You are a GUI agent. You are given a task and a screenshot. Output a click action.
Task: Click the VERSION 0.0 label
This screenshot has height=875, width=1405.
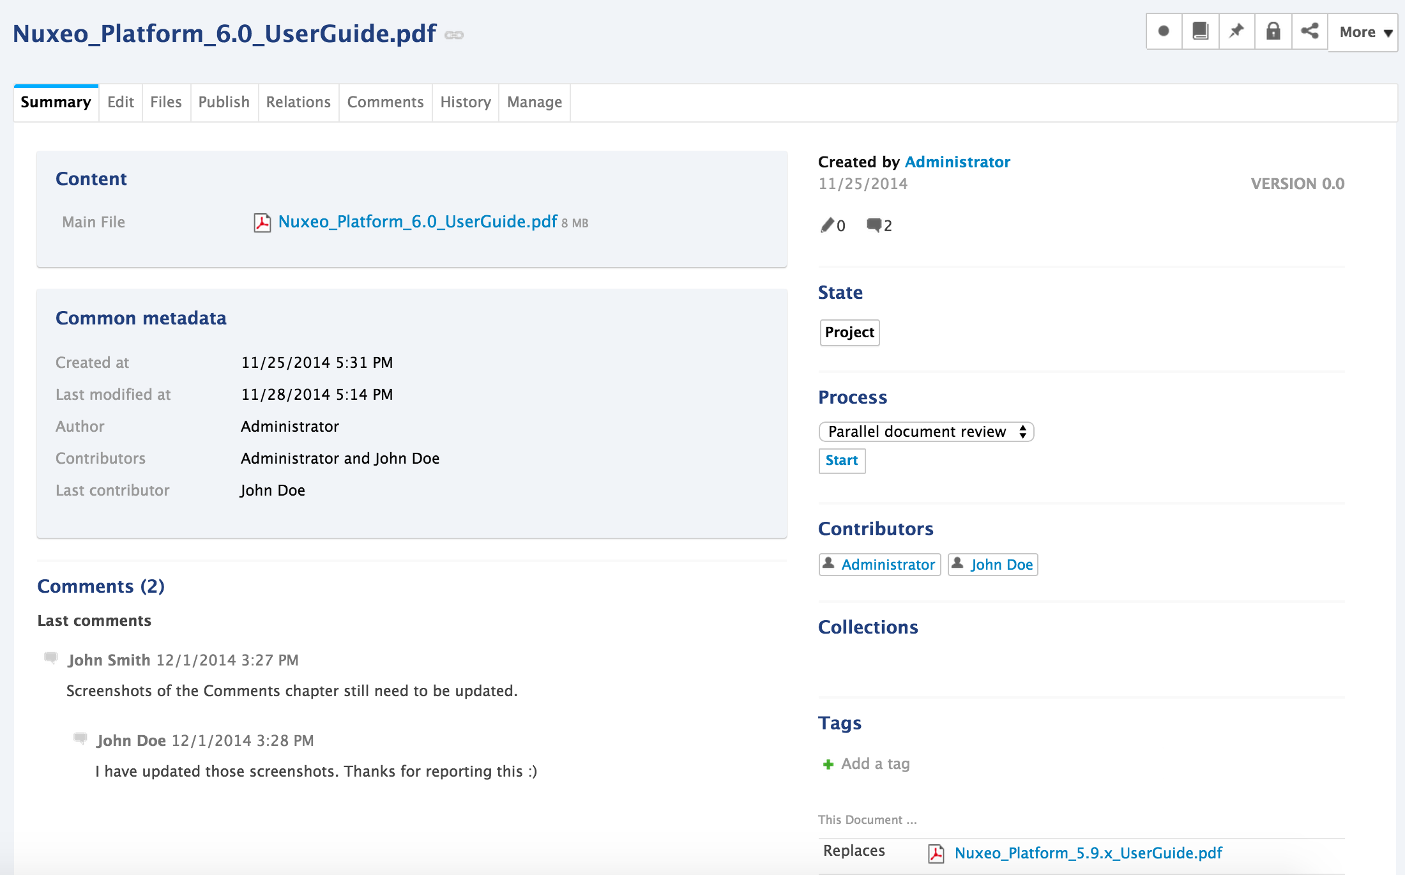[1297, 184]
